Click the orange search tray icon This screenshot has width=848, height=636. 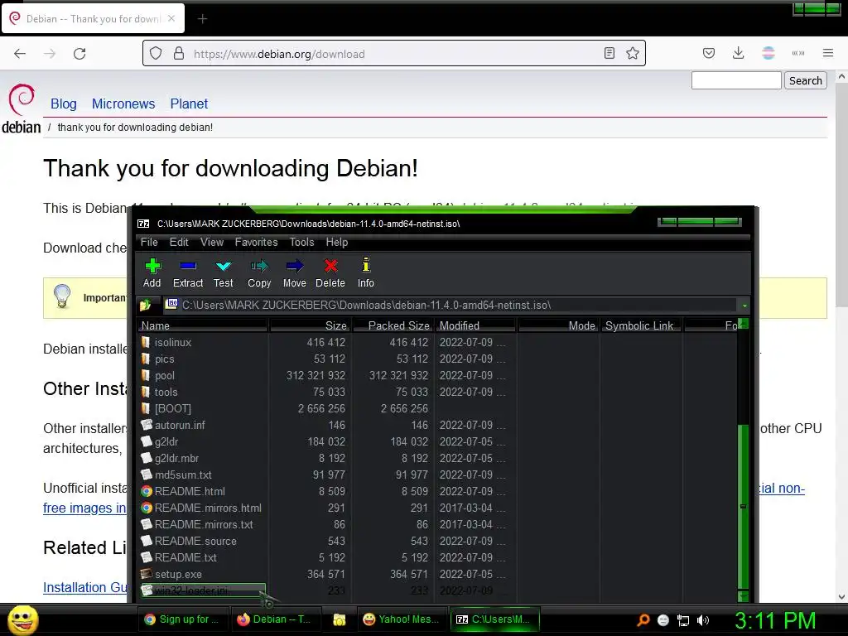pyautogui.click(x=643, y=620)
